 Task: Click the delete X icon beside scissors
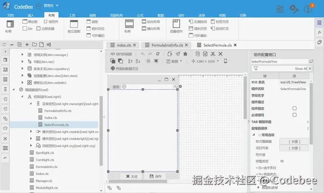pos(220,54)
